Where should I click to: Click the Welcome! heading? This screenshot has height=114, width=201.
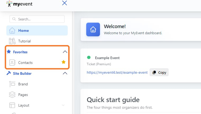pos(115,26)
